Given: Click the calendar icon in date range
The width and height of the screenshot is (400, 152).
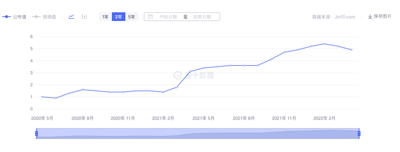Looking at the screenshot, I should pos(150,17).
